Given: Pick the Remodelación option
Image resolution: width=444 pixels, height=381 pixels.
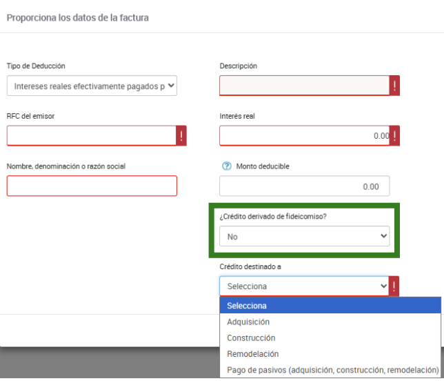Looking at the screenshot, I should 252,354.
